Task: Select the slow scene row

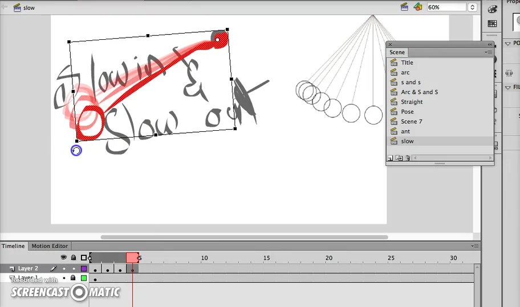Action: click(x=440, y=141)
